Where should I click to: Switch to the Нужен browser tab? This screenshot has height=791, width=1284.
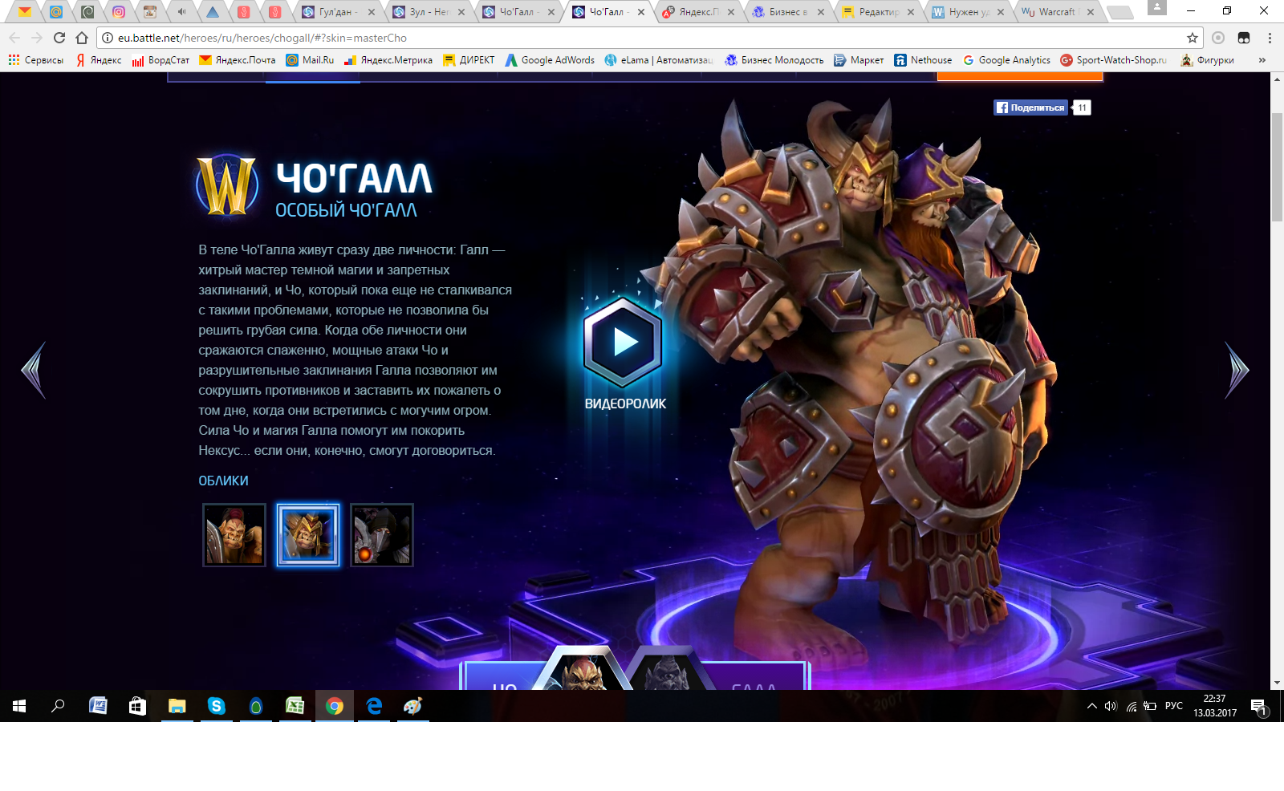pos(966,12)
